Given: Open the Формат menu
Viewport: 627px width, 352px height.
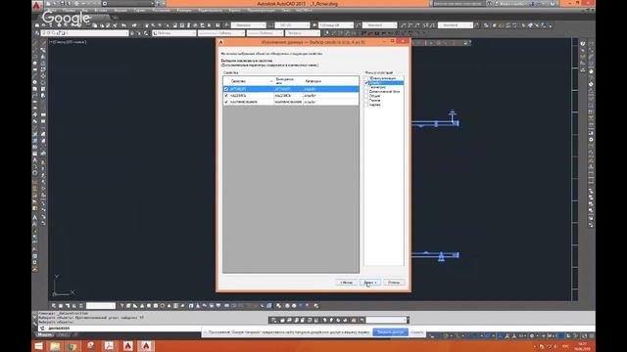Looking at the screenshot, I should [121, 11].
